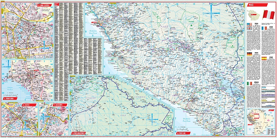Click the 7. Arequipa inset label
The image size is (277, 138).
(60, 105)
